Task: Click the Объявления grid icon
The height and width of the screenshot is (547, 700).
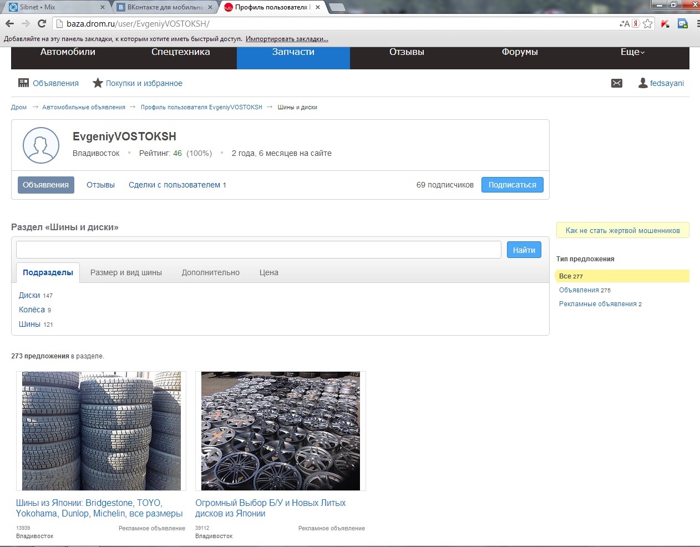Action: tap(23, 83)
